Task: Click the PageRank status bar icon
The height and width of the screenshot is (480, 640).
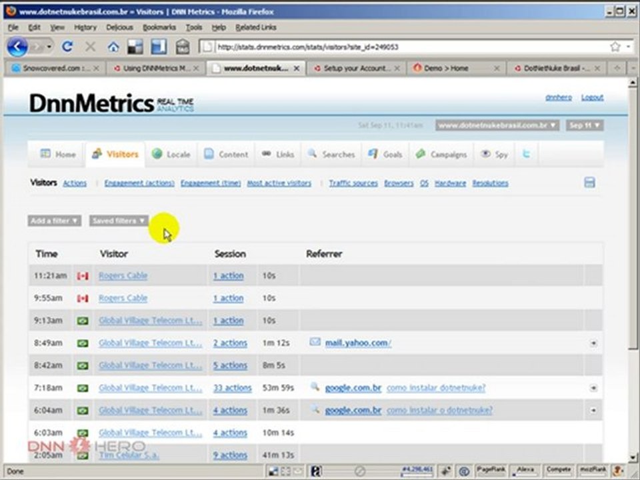Action: click(491, 471)
